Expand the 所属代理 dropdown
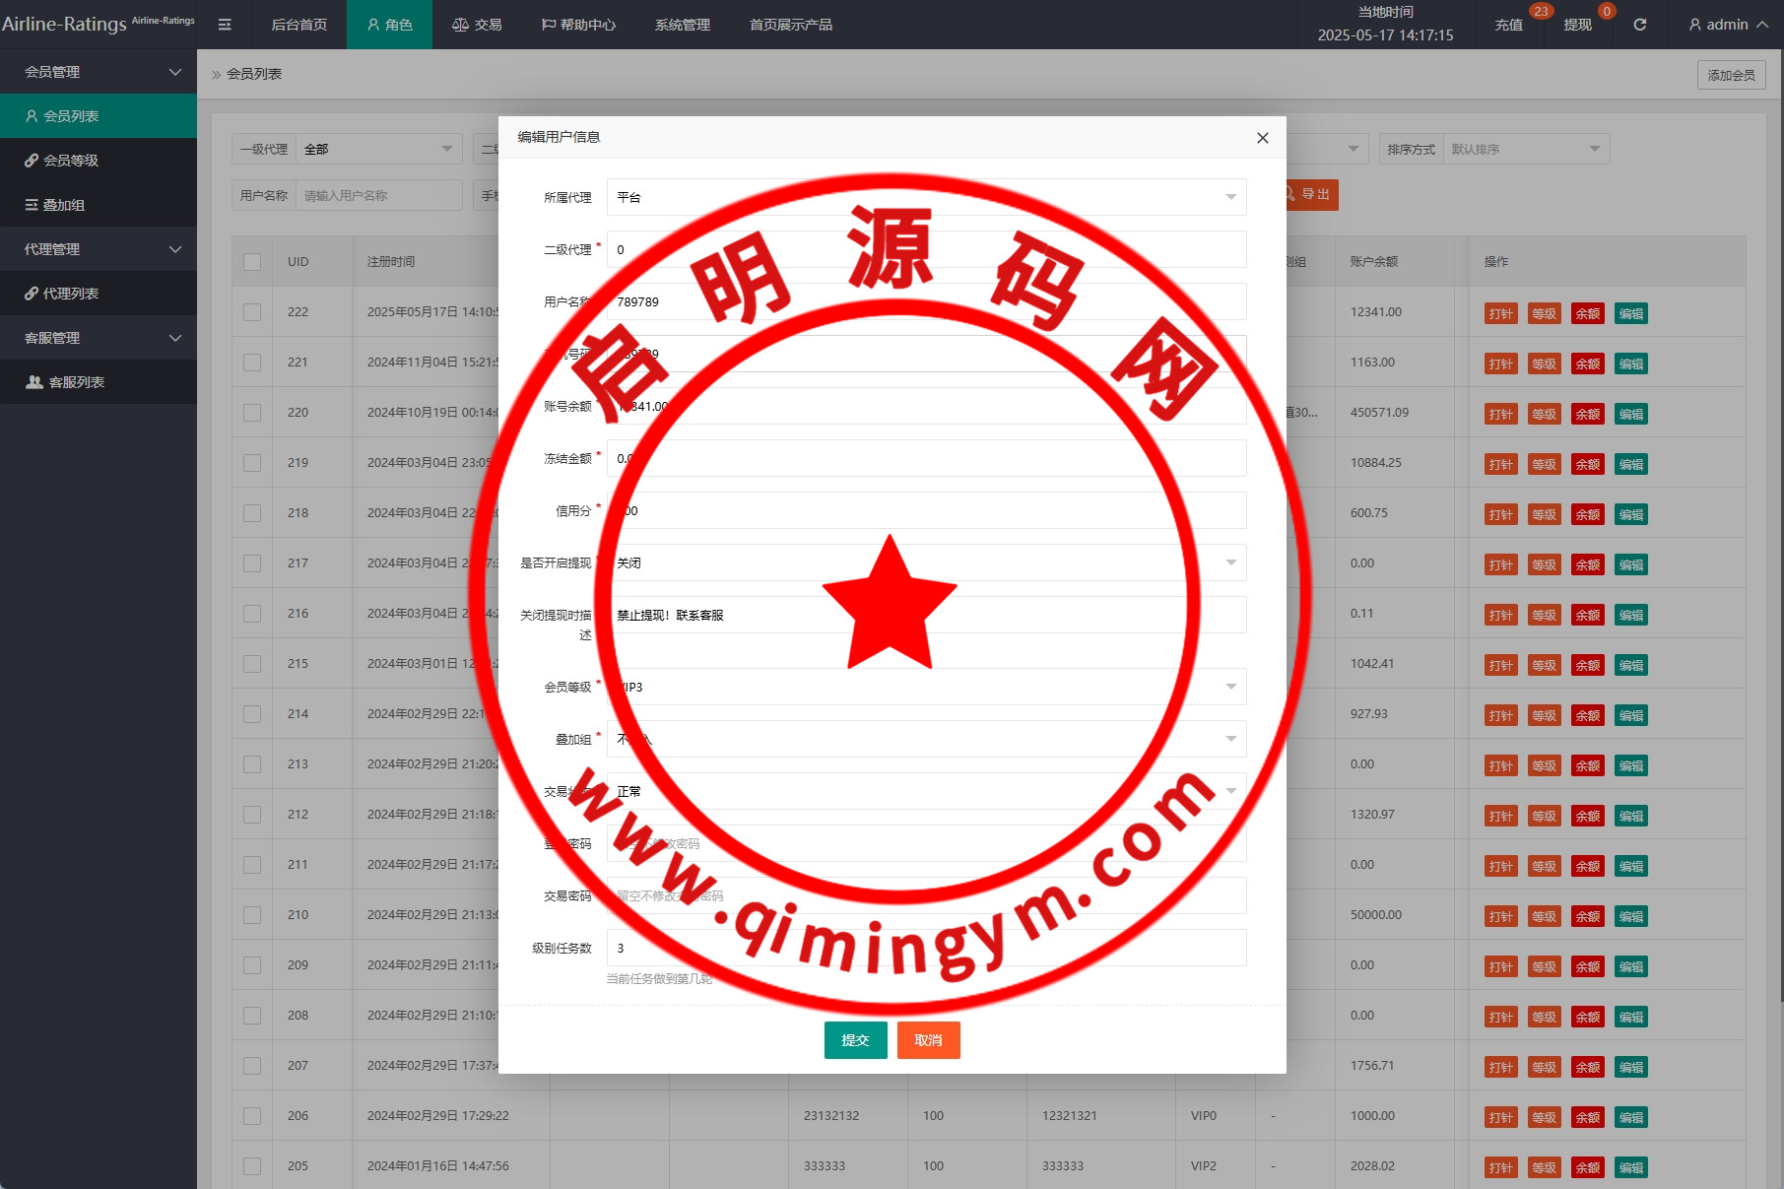The height and width of the screenshot is (1189, 1784). point(926,197)
